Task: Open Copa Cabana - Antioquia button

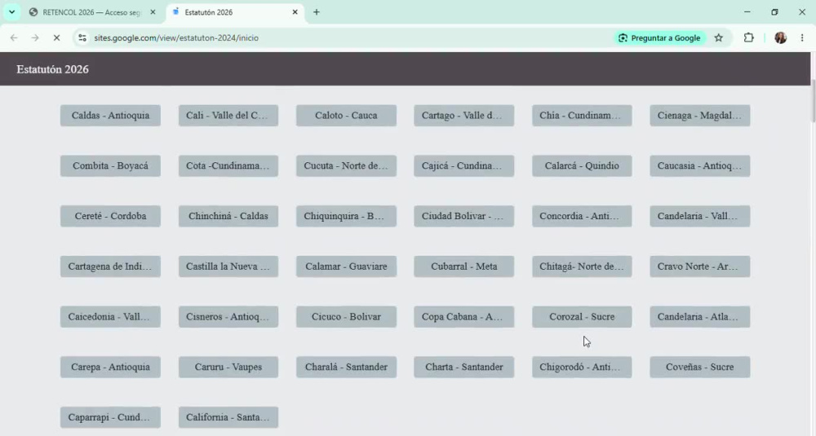Action: 464,317
